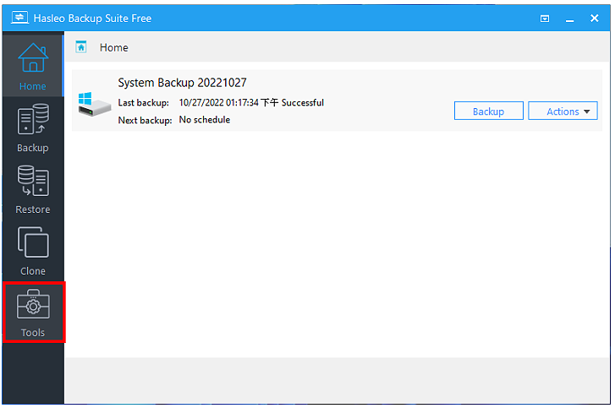
Task: Click the Last backup timestamp text
Action: [x=251, y=102]
